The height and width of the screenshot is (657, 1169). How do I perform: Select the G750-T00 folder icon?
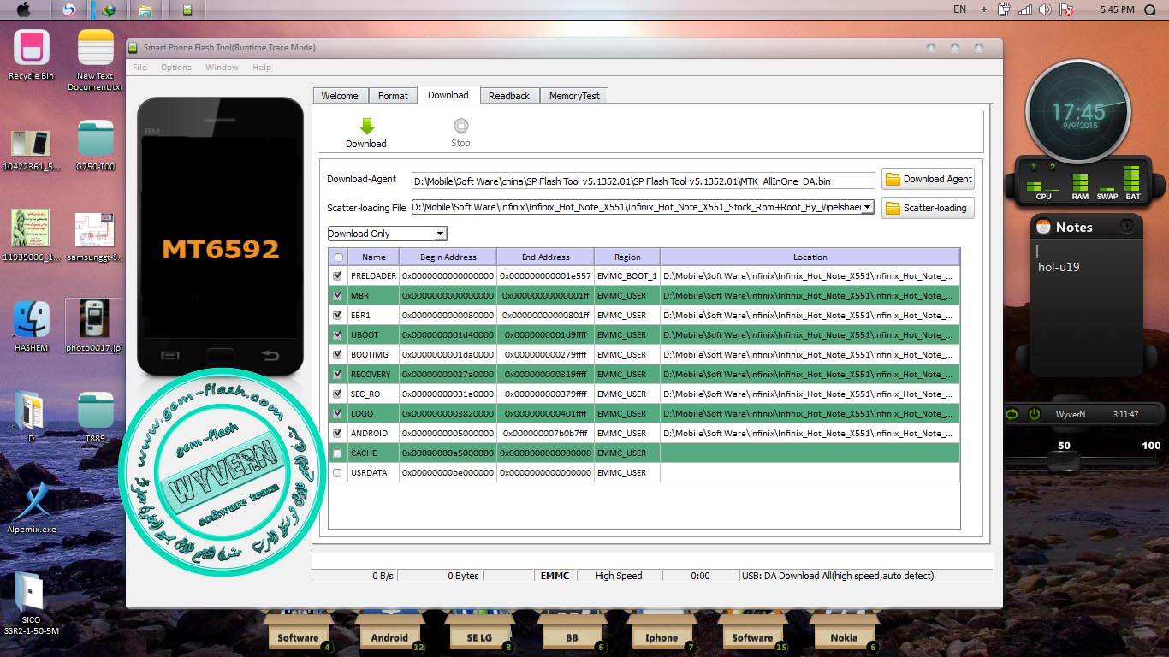pos(95,139)
